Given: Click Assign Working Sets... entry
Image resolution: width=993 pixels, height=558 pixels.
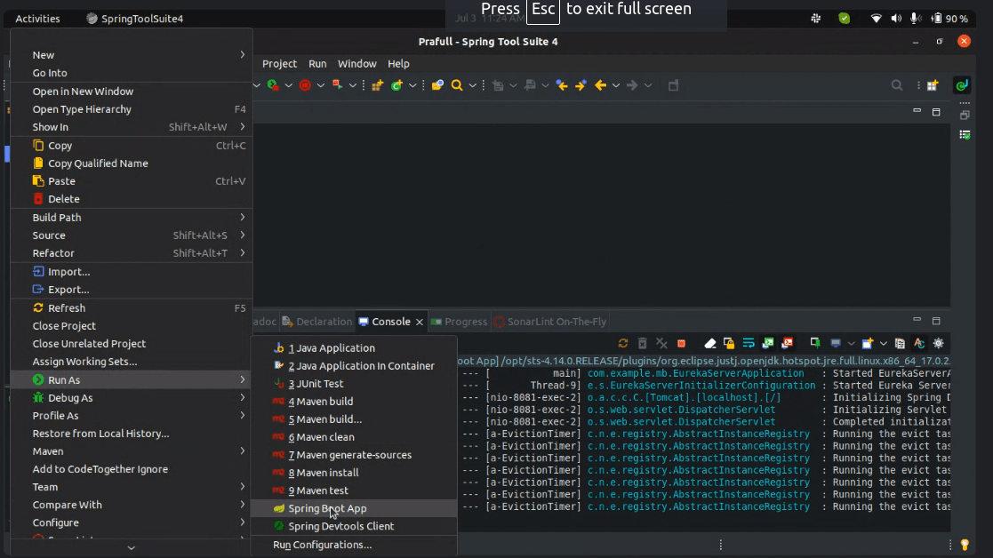Looking at the screenshot, I should 84,362.
